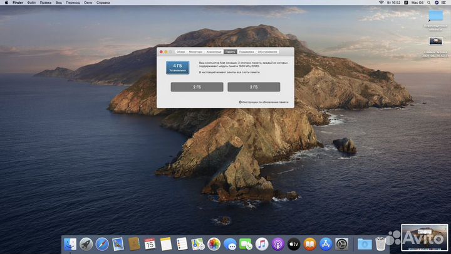Open the Downloads folder in Dock

click(x=365, y=244)
